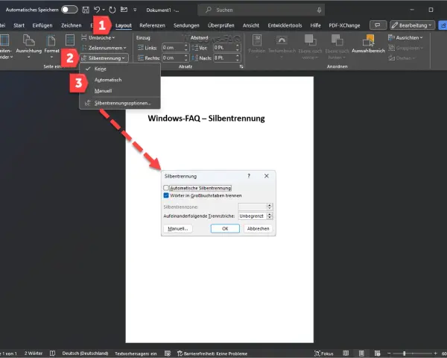Open the Bearbeitung mode dropdown
447x358 pixels.
(412, 25)
